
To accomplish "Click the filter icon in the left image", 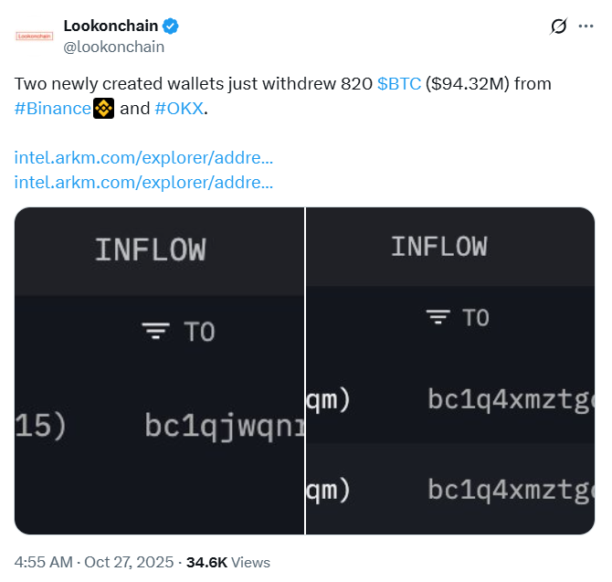I will click(x=157, y=331).
